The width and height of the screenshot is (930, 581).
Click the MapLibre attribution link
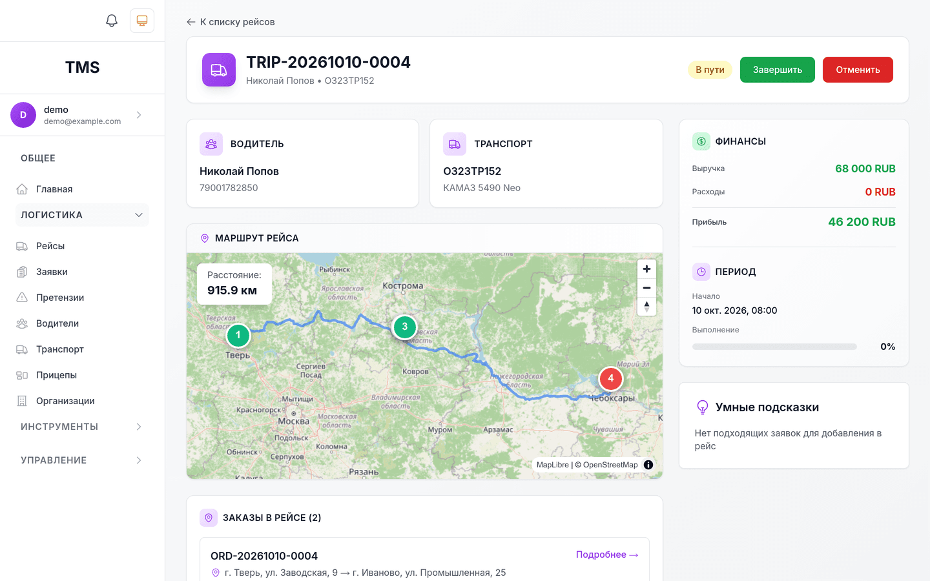point(553,465)
